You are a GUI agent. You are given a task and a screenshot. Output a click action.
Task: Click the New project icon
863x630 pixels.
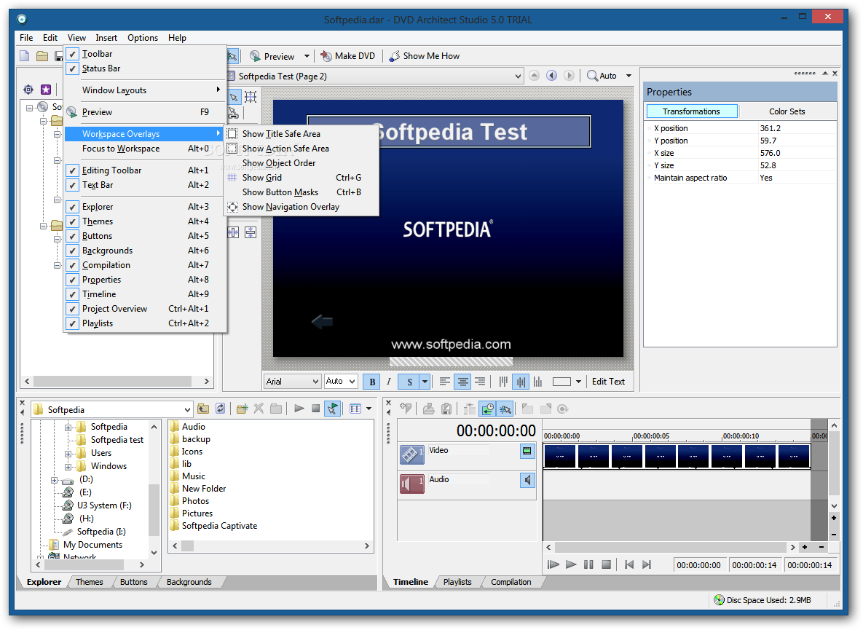click(x=25, y=56)
